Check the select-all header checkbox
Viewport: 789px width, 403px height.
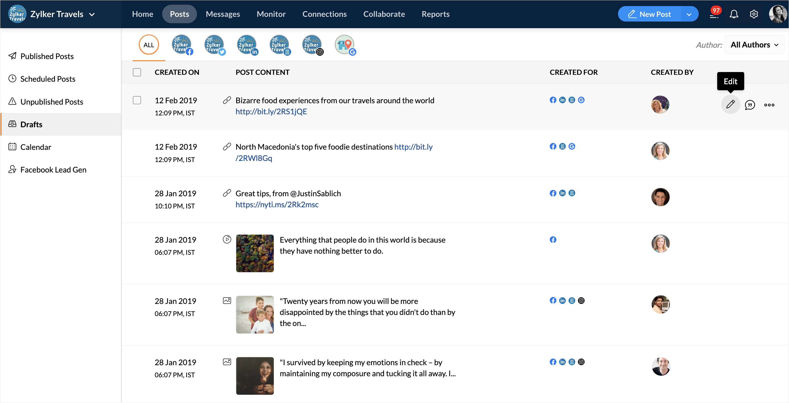click(137, 72)
